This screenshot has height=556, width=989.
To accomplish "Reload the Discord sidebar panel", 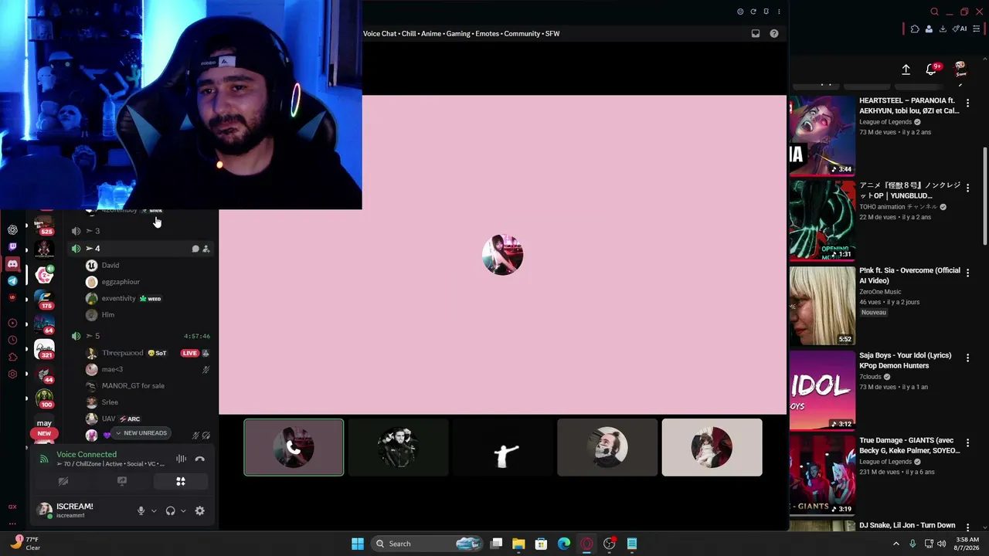I will (x=753, y=12).
